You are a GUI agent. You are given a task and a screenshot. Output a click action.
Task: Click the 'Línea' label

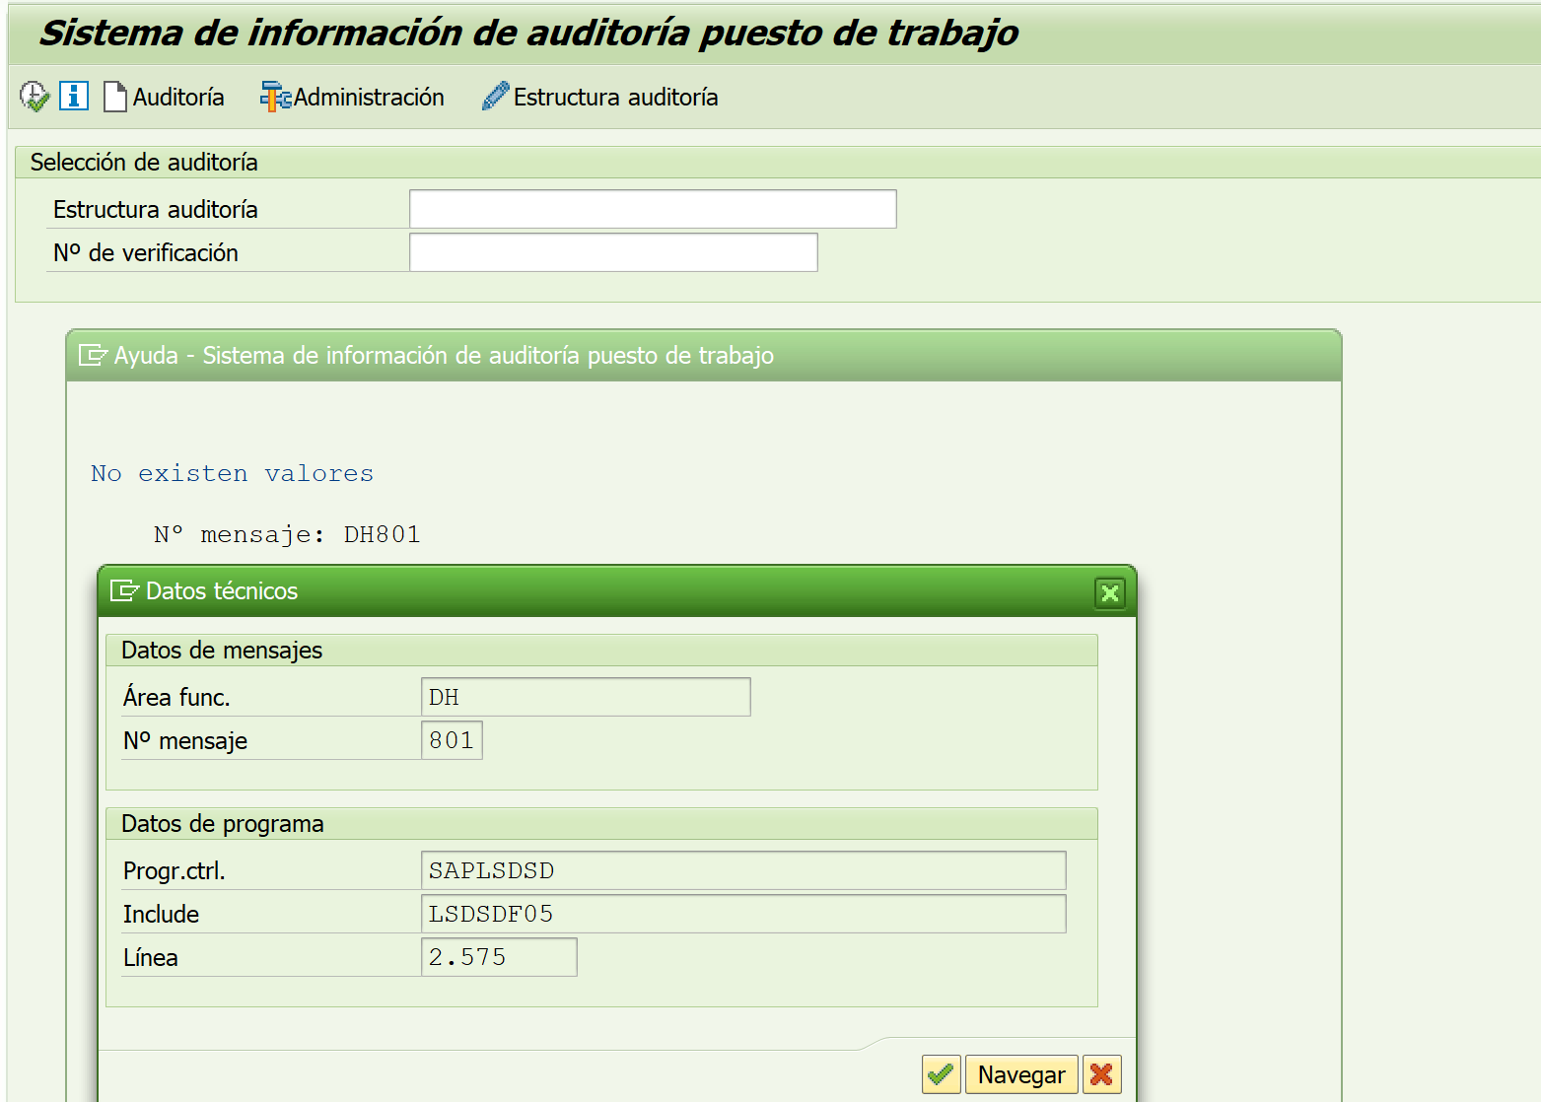click(x=151, y=958)
